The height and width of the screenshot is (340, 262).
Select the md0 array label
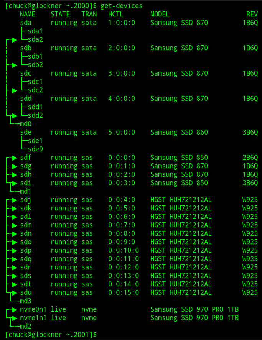pos(26,124)
